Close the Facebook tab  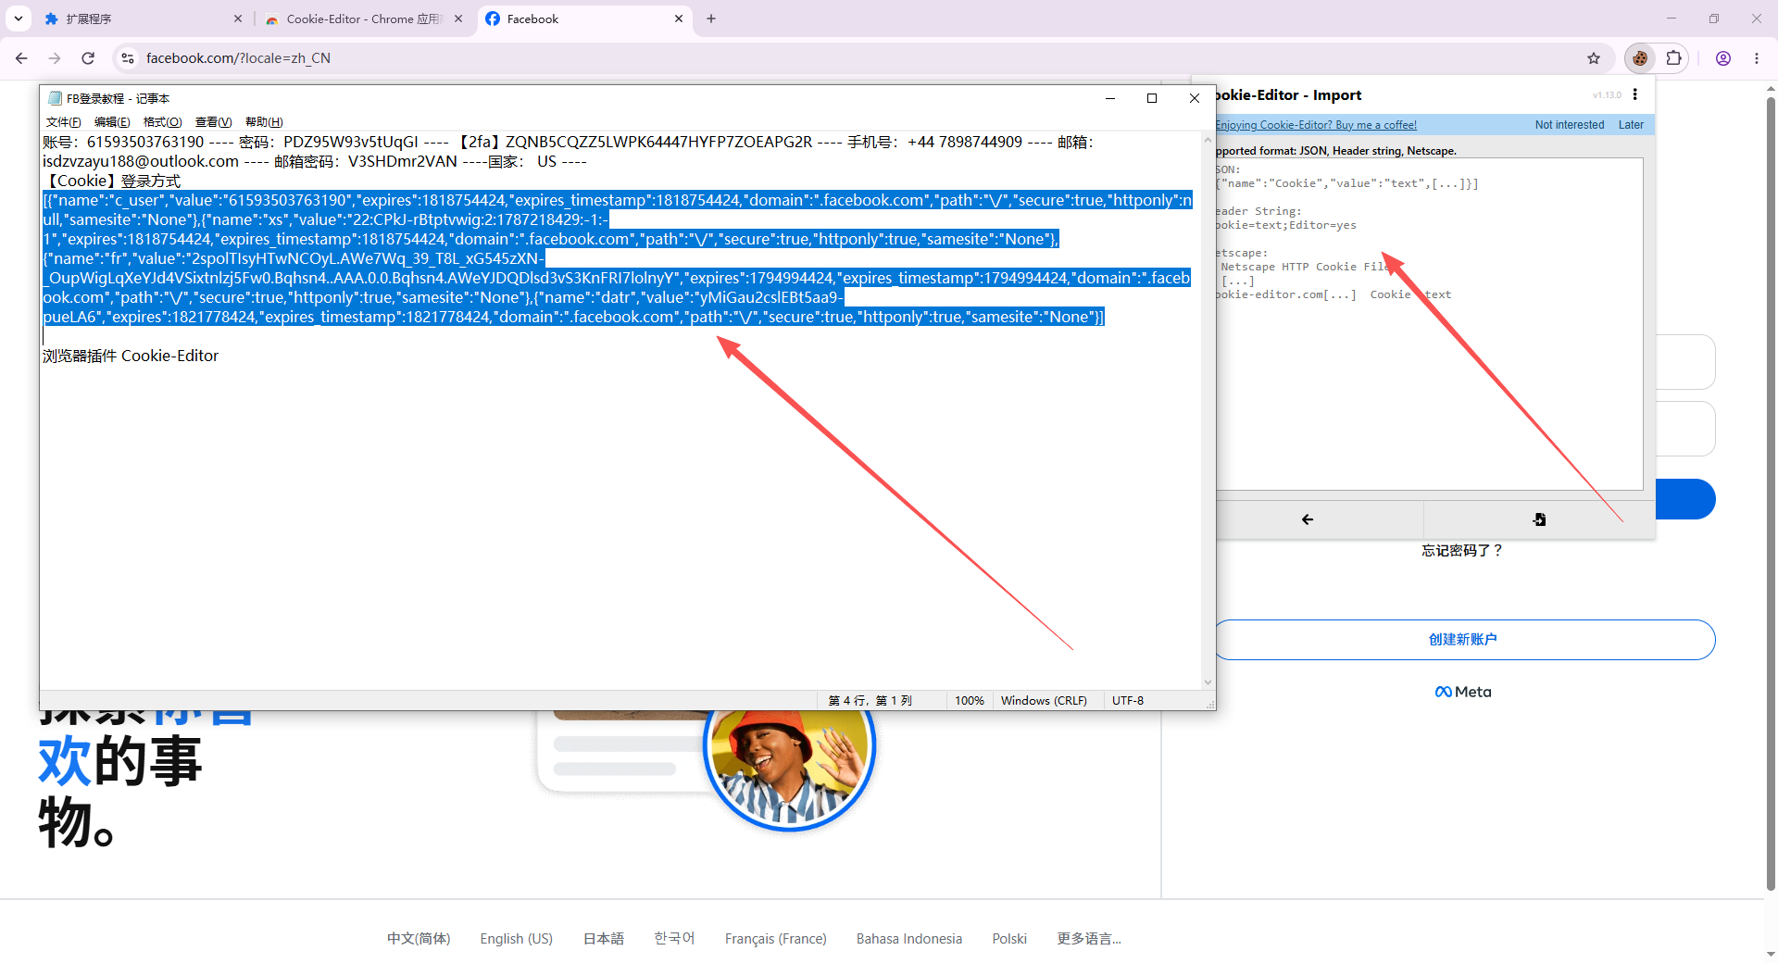[679, 19]
